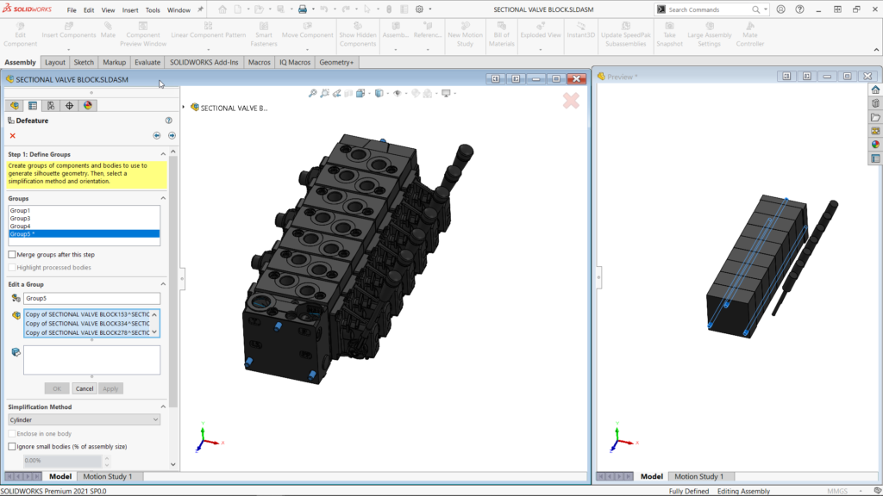Open the ConfigurationManager tab icon
883x496 pixels.
tap(51, 105)
